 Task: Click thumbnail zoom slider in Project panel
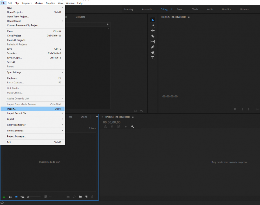pyautogui.click(x=34, y=197)
